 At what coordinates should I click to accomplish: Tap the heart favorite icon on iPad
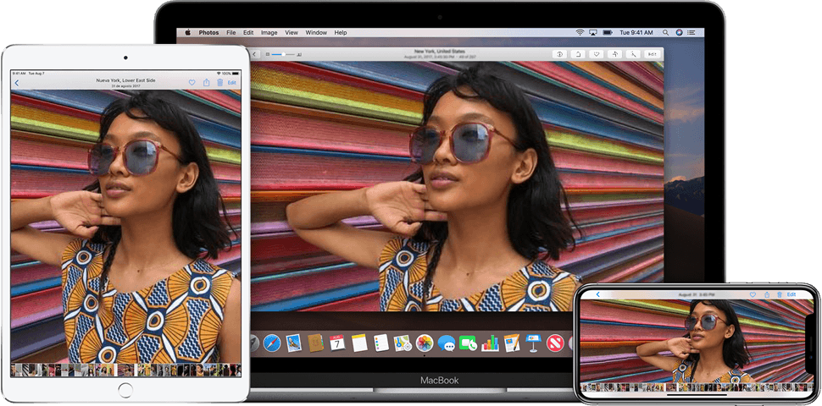click(x=192, y=83)
